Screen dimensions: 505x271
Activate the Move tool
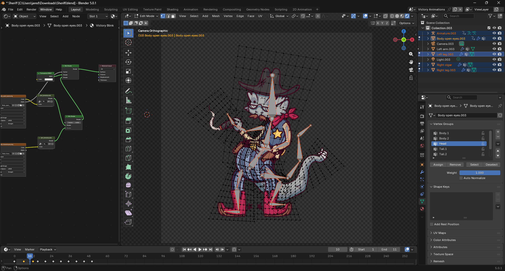coord(128,53)
